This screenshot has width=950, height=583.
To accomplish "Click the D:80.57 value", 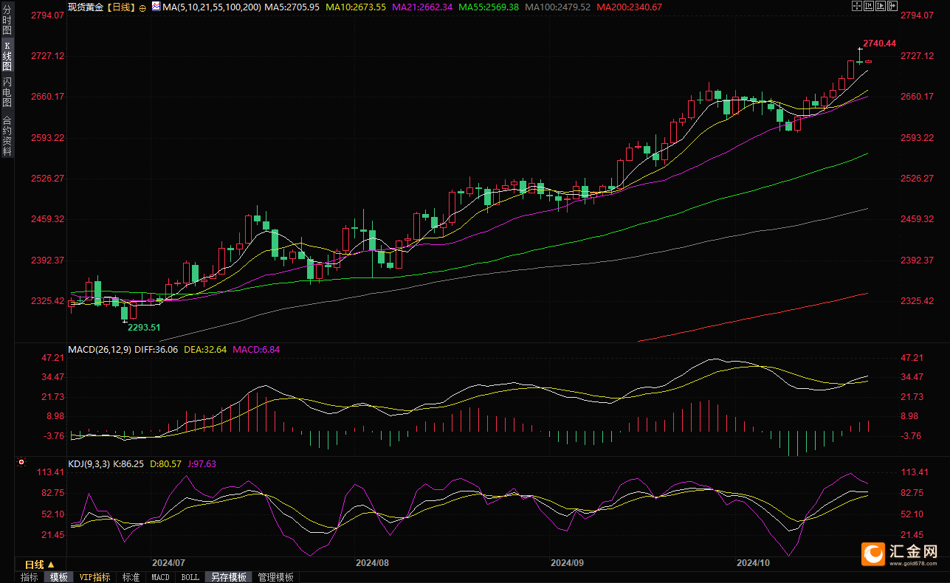I will (165, 464).
